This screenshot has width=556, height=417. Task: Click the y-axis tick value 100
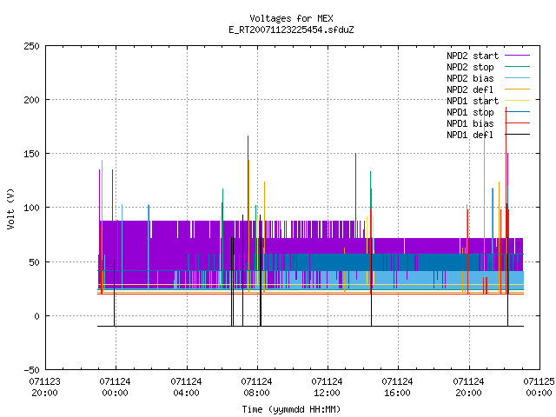tap(31, 208)
